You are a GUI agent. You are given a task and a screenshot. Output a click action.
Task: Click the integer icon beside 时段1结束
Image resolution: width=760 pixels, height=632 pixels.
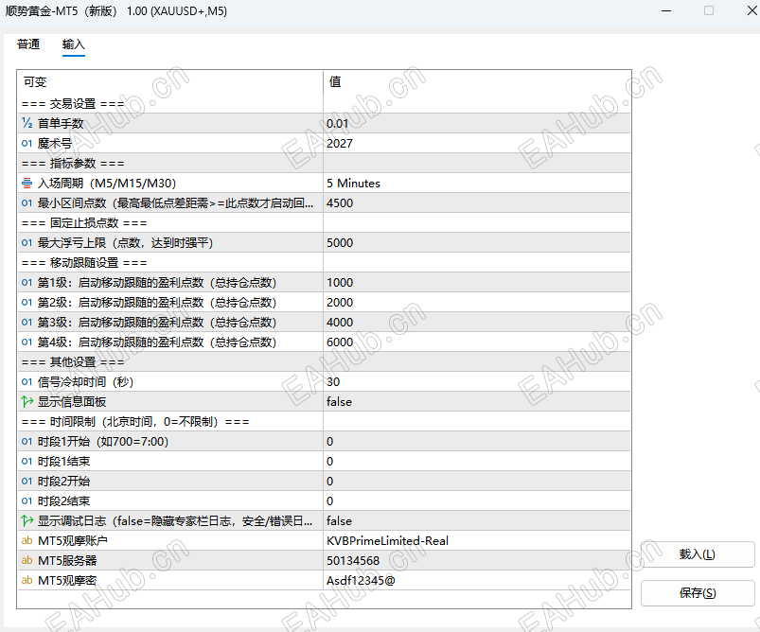[x=27, y=462]
